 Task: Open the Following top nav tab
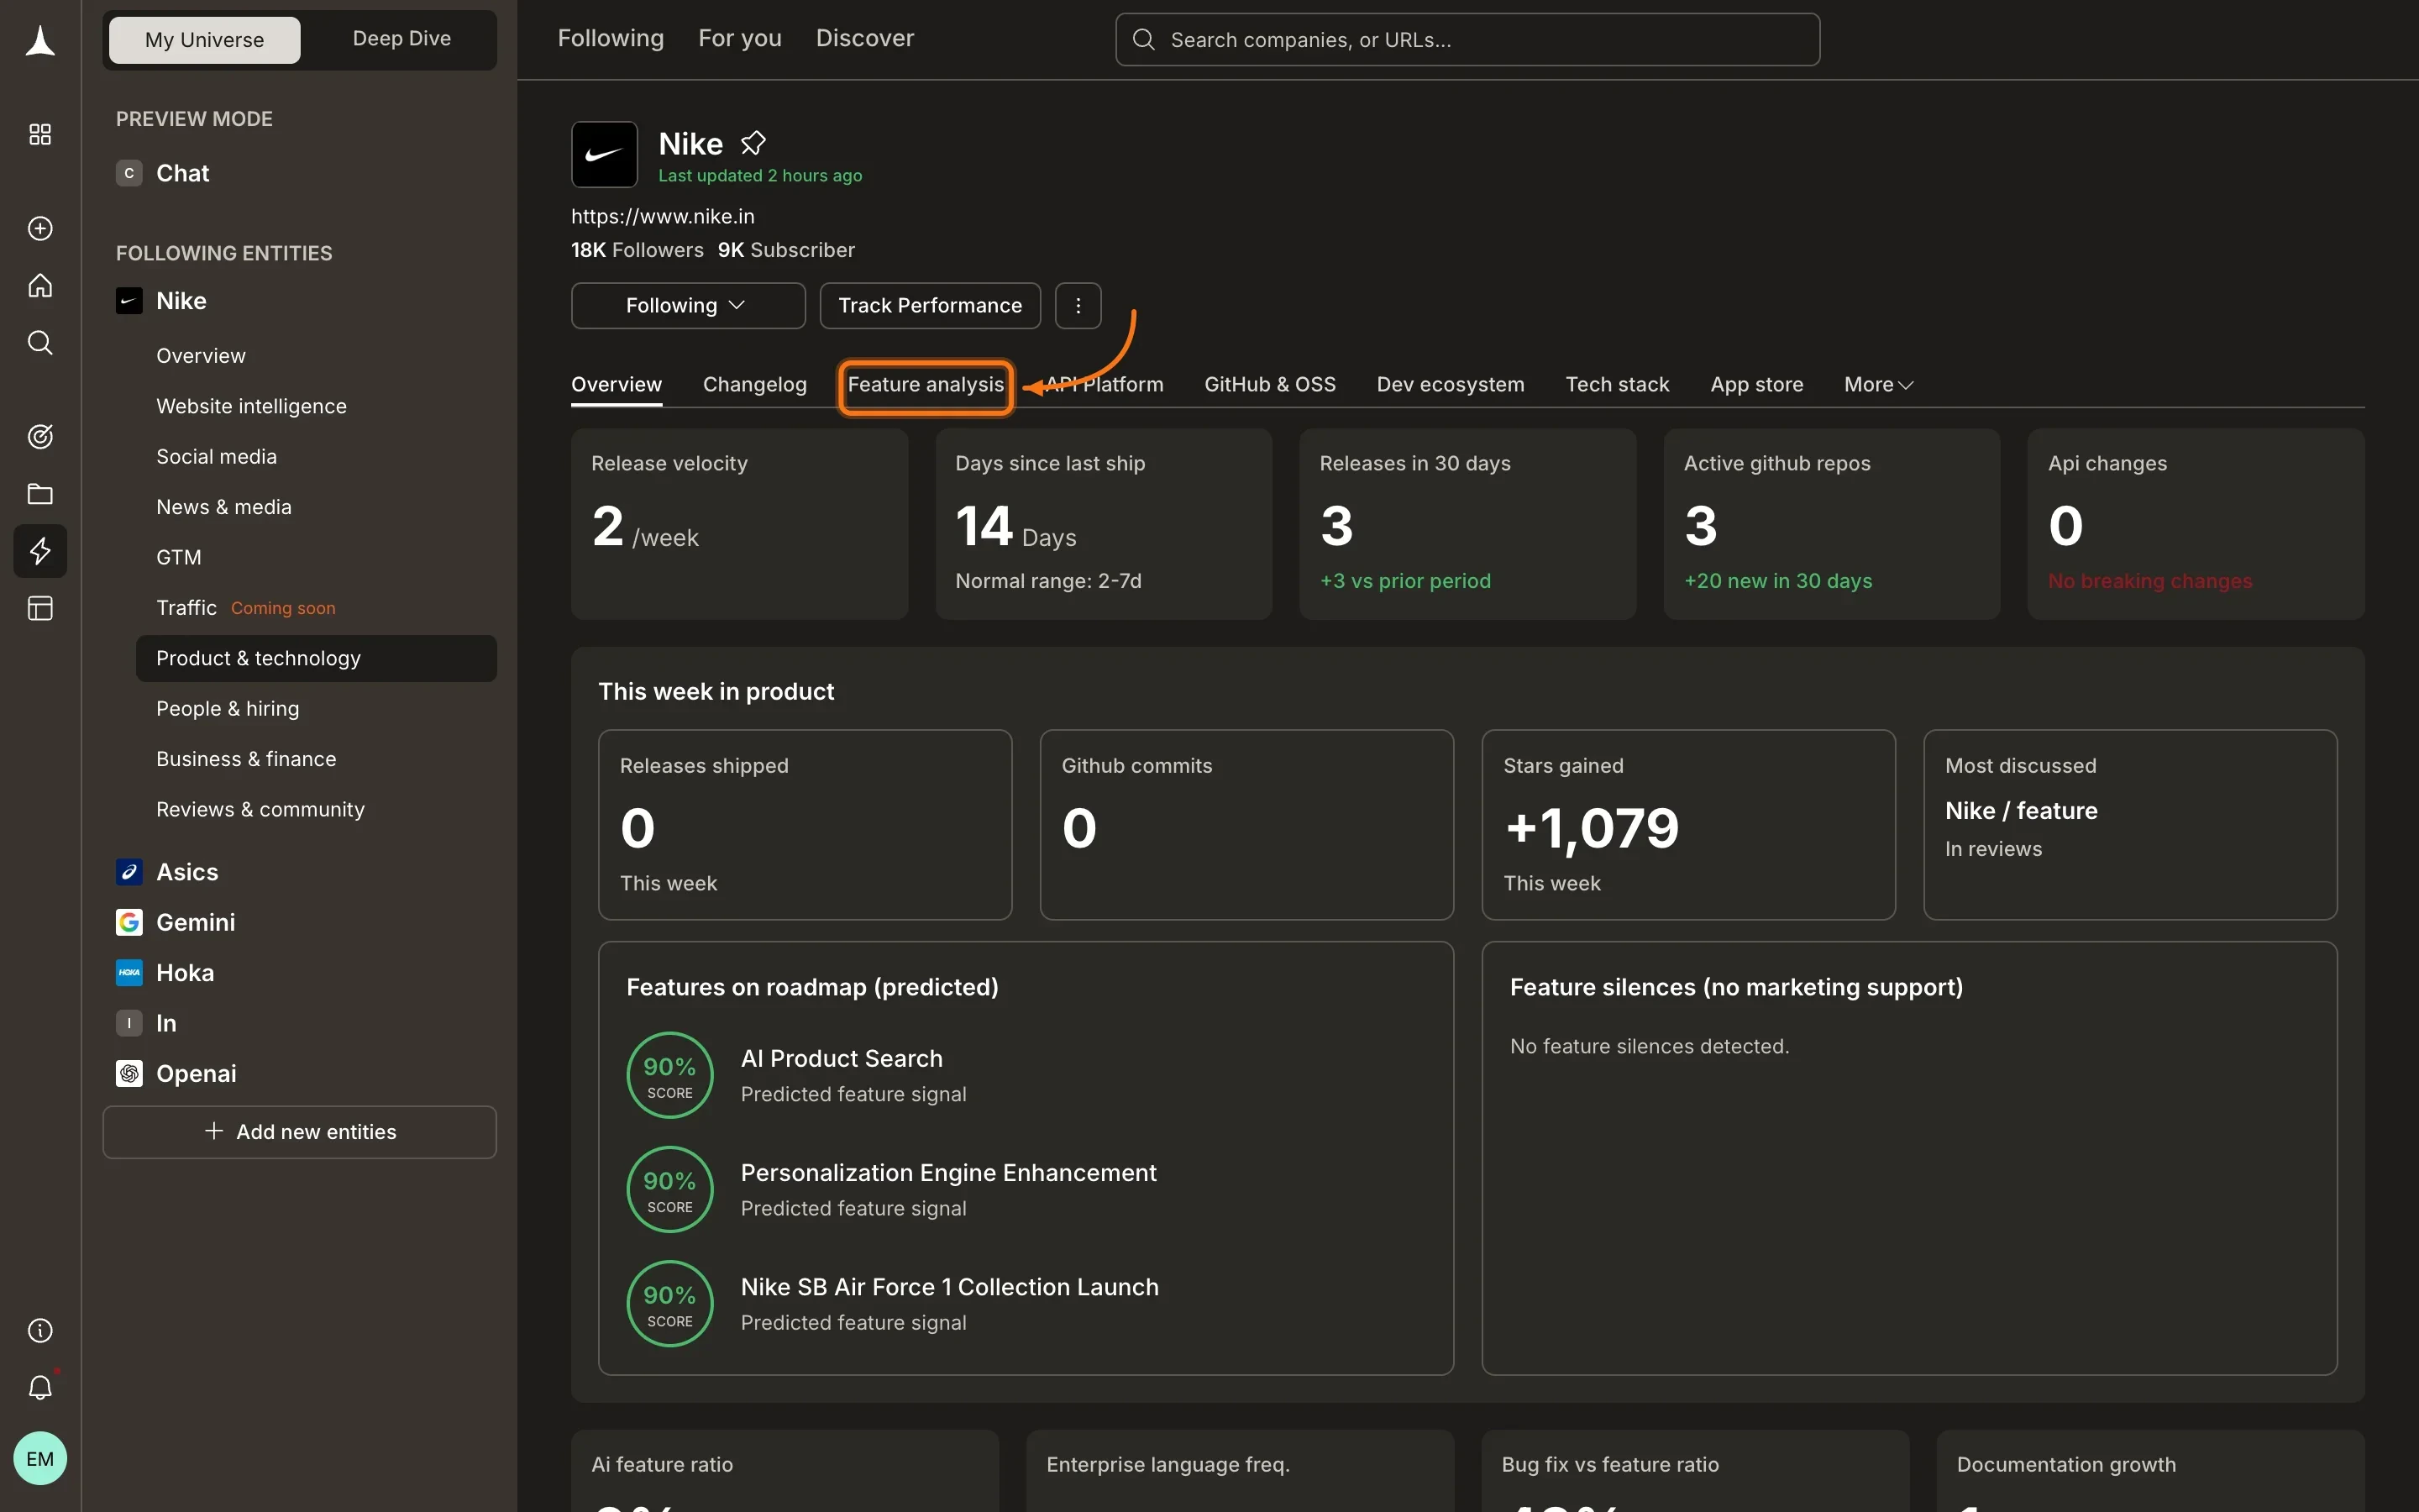click(x=611, y=39)
